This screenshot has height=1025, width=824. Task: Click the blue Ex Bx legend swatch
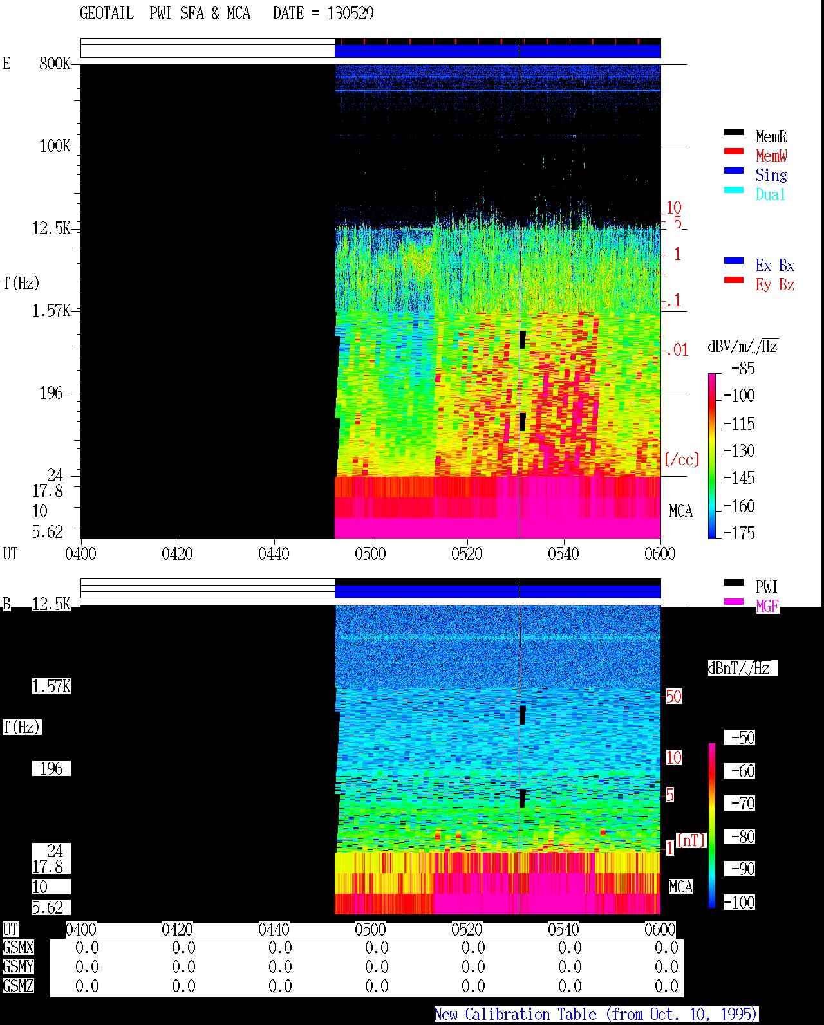click(x=734, y=261)
